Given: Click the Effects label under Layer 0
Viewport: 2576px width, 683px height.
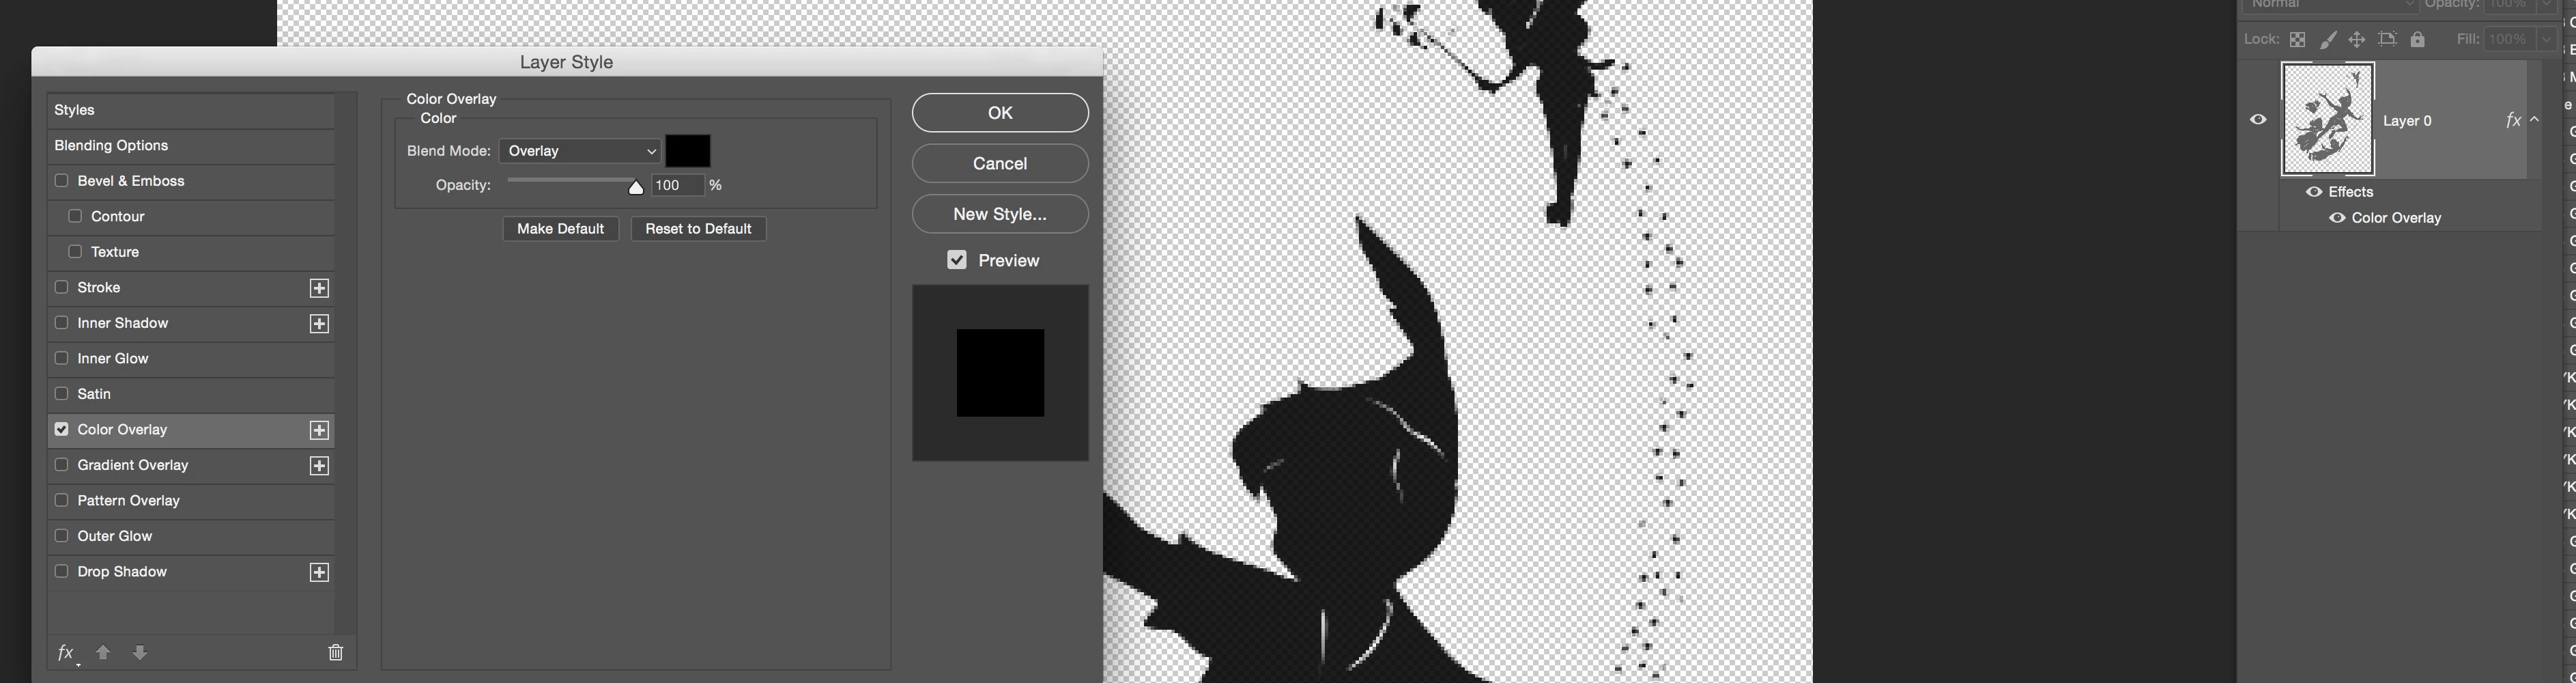Looking at the screenshot, I should (2351, 192).
